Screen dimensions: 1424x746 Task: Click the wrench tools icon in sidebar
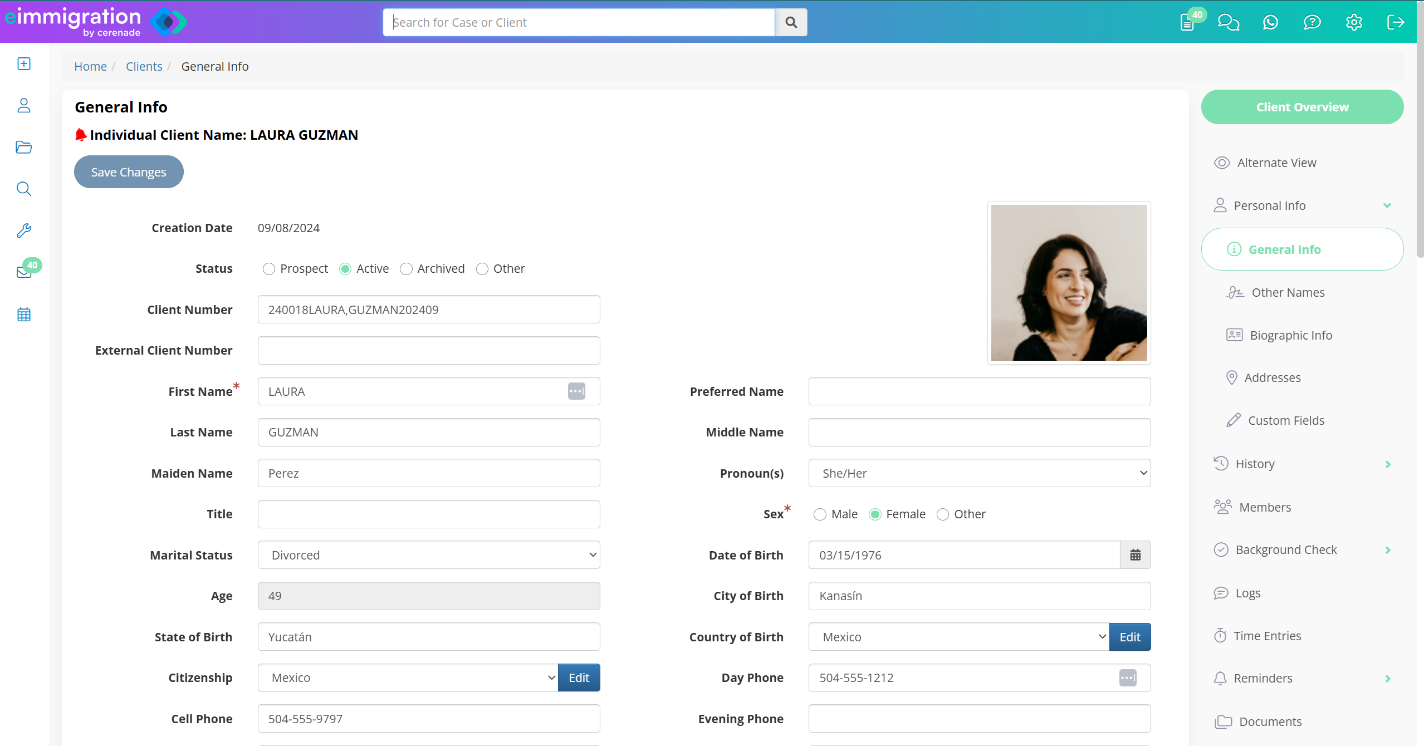point(24,230)
